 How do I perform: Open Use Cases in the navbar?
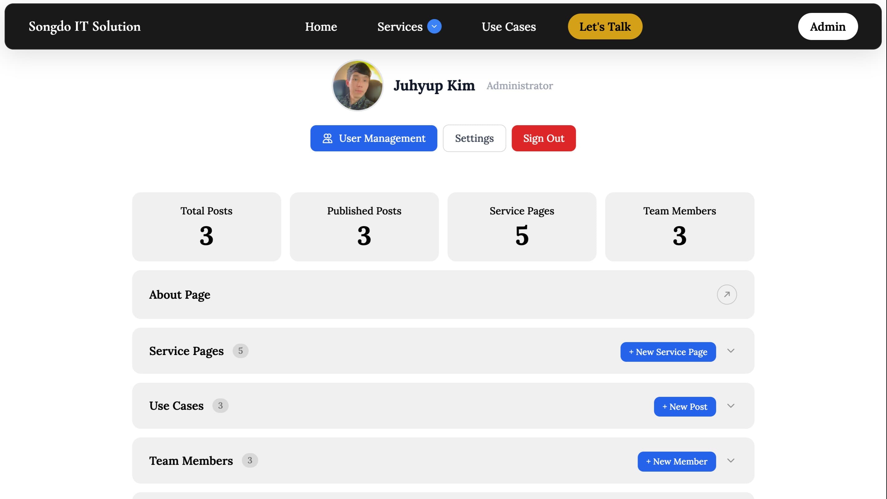click(x=509, y=26)
